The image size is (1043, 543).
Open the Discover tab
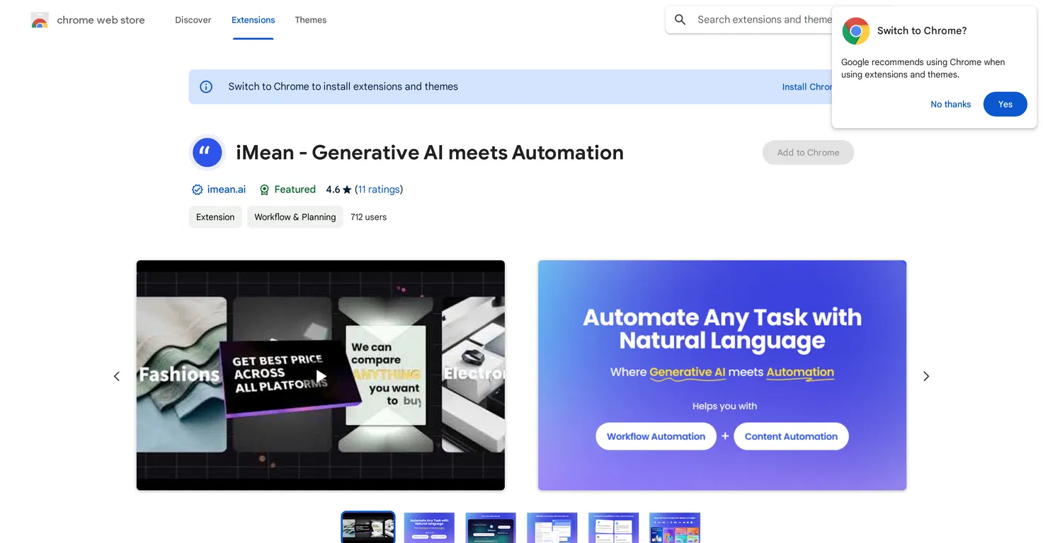tap(193, 20)
